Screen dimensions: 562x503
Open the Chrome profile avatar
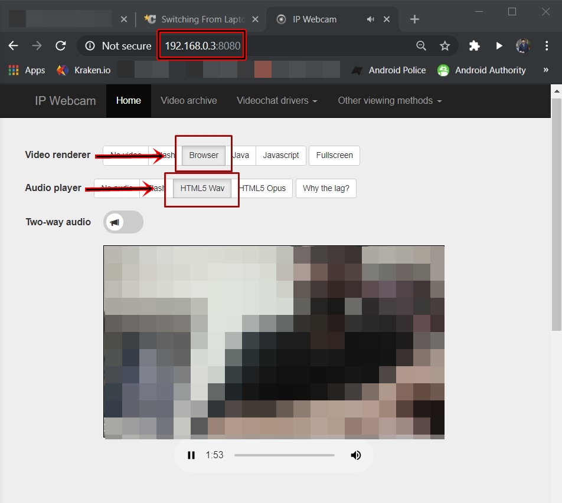(523, 46)
